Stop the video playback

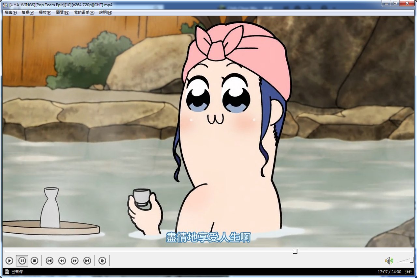click(x=35, y=261)
